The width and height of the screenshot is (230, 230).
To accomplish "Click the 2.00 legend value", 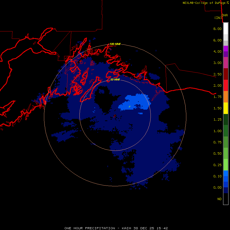I will [x=217, y=86].
